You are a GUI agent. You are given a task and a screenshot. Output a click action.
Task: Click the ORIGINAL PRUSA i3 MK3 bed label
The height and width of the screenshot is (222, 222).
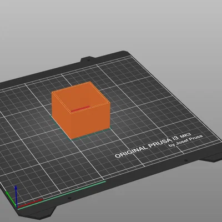click(153, 145)
